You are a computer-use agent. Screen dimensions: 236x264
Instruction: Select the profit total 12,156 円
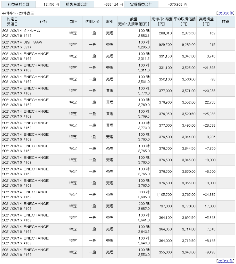51,5
